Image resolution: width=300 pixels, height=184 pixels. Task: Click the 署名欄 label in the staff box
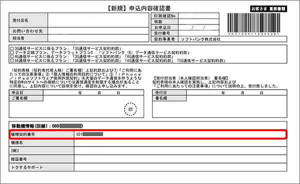pyautogui.click(x=169, y=98)
